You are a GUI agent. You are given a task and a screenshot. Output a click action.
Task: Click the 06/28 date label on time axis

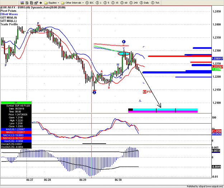(x=47, y=180)
